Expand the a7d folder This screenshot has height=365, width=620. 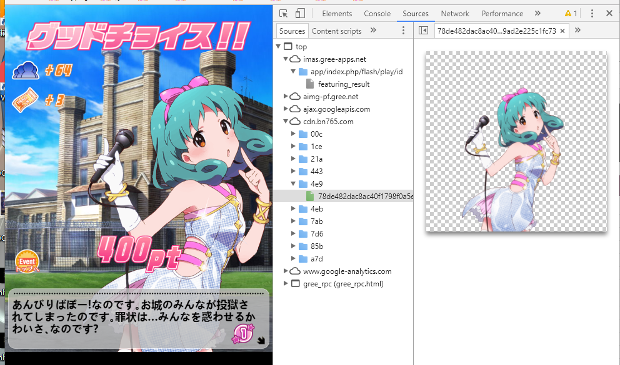click(x=293, y=258)
